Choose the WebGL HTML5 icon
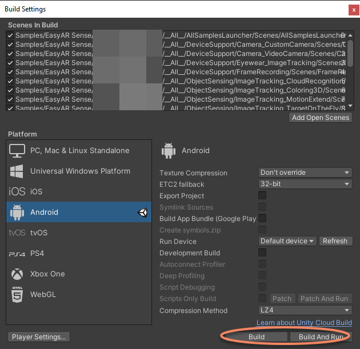Viewport: 360px width, 349px height. click(x=17, y=295)
